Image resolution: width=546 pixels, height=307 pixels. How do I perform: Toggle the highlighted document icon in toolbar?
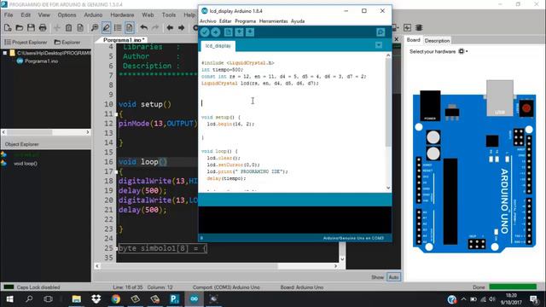129,27
